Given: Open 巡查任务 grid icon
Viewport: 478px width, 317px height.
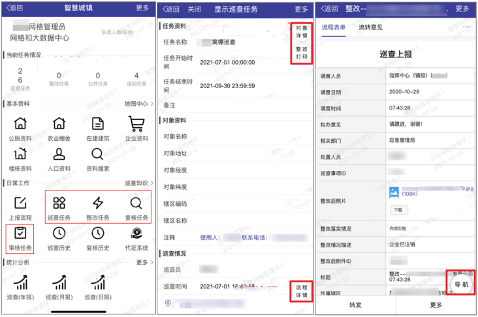Looking at the screenshot, I should pyautogui.click(x=59, y=203).
